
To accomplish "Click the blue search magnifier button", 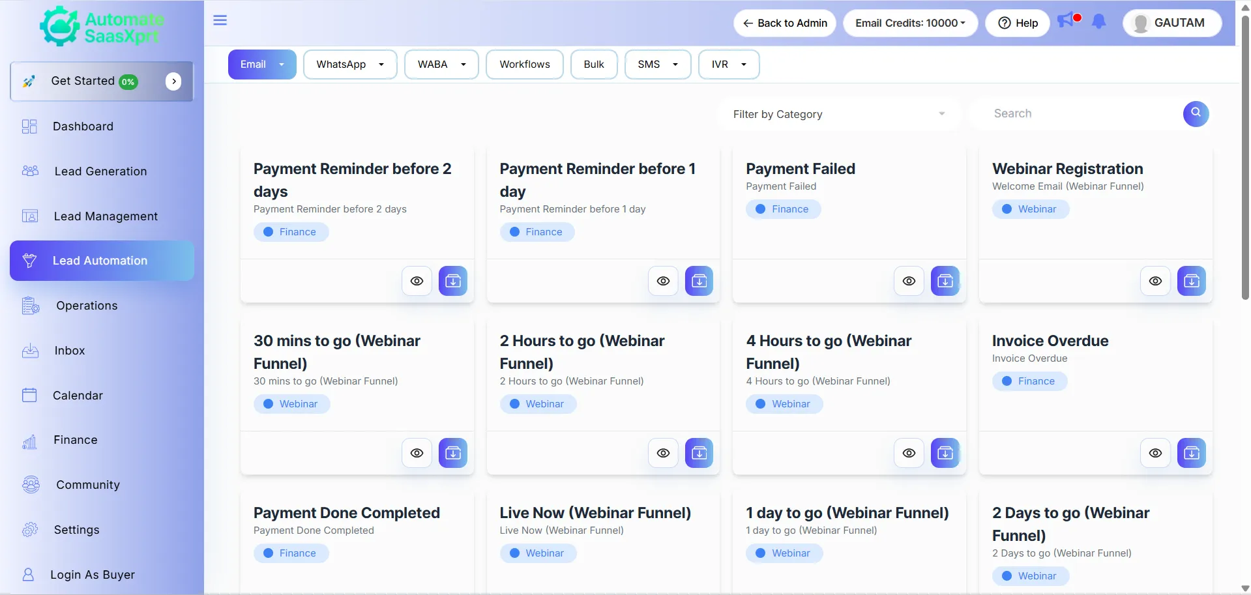I will (1196, 113).
